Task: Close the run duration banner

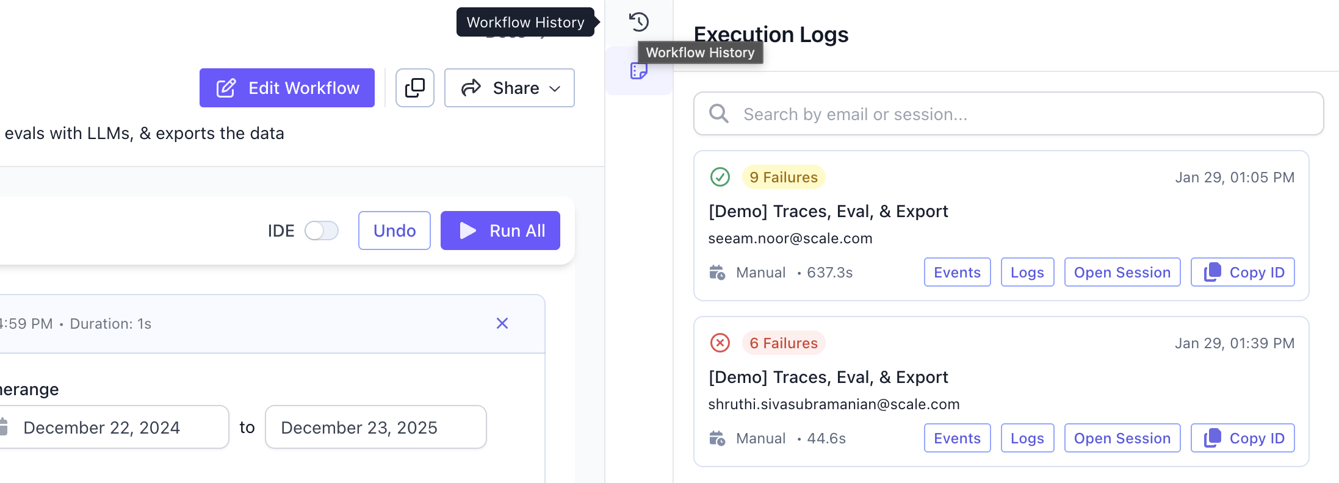Action: 502,323
